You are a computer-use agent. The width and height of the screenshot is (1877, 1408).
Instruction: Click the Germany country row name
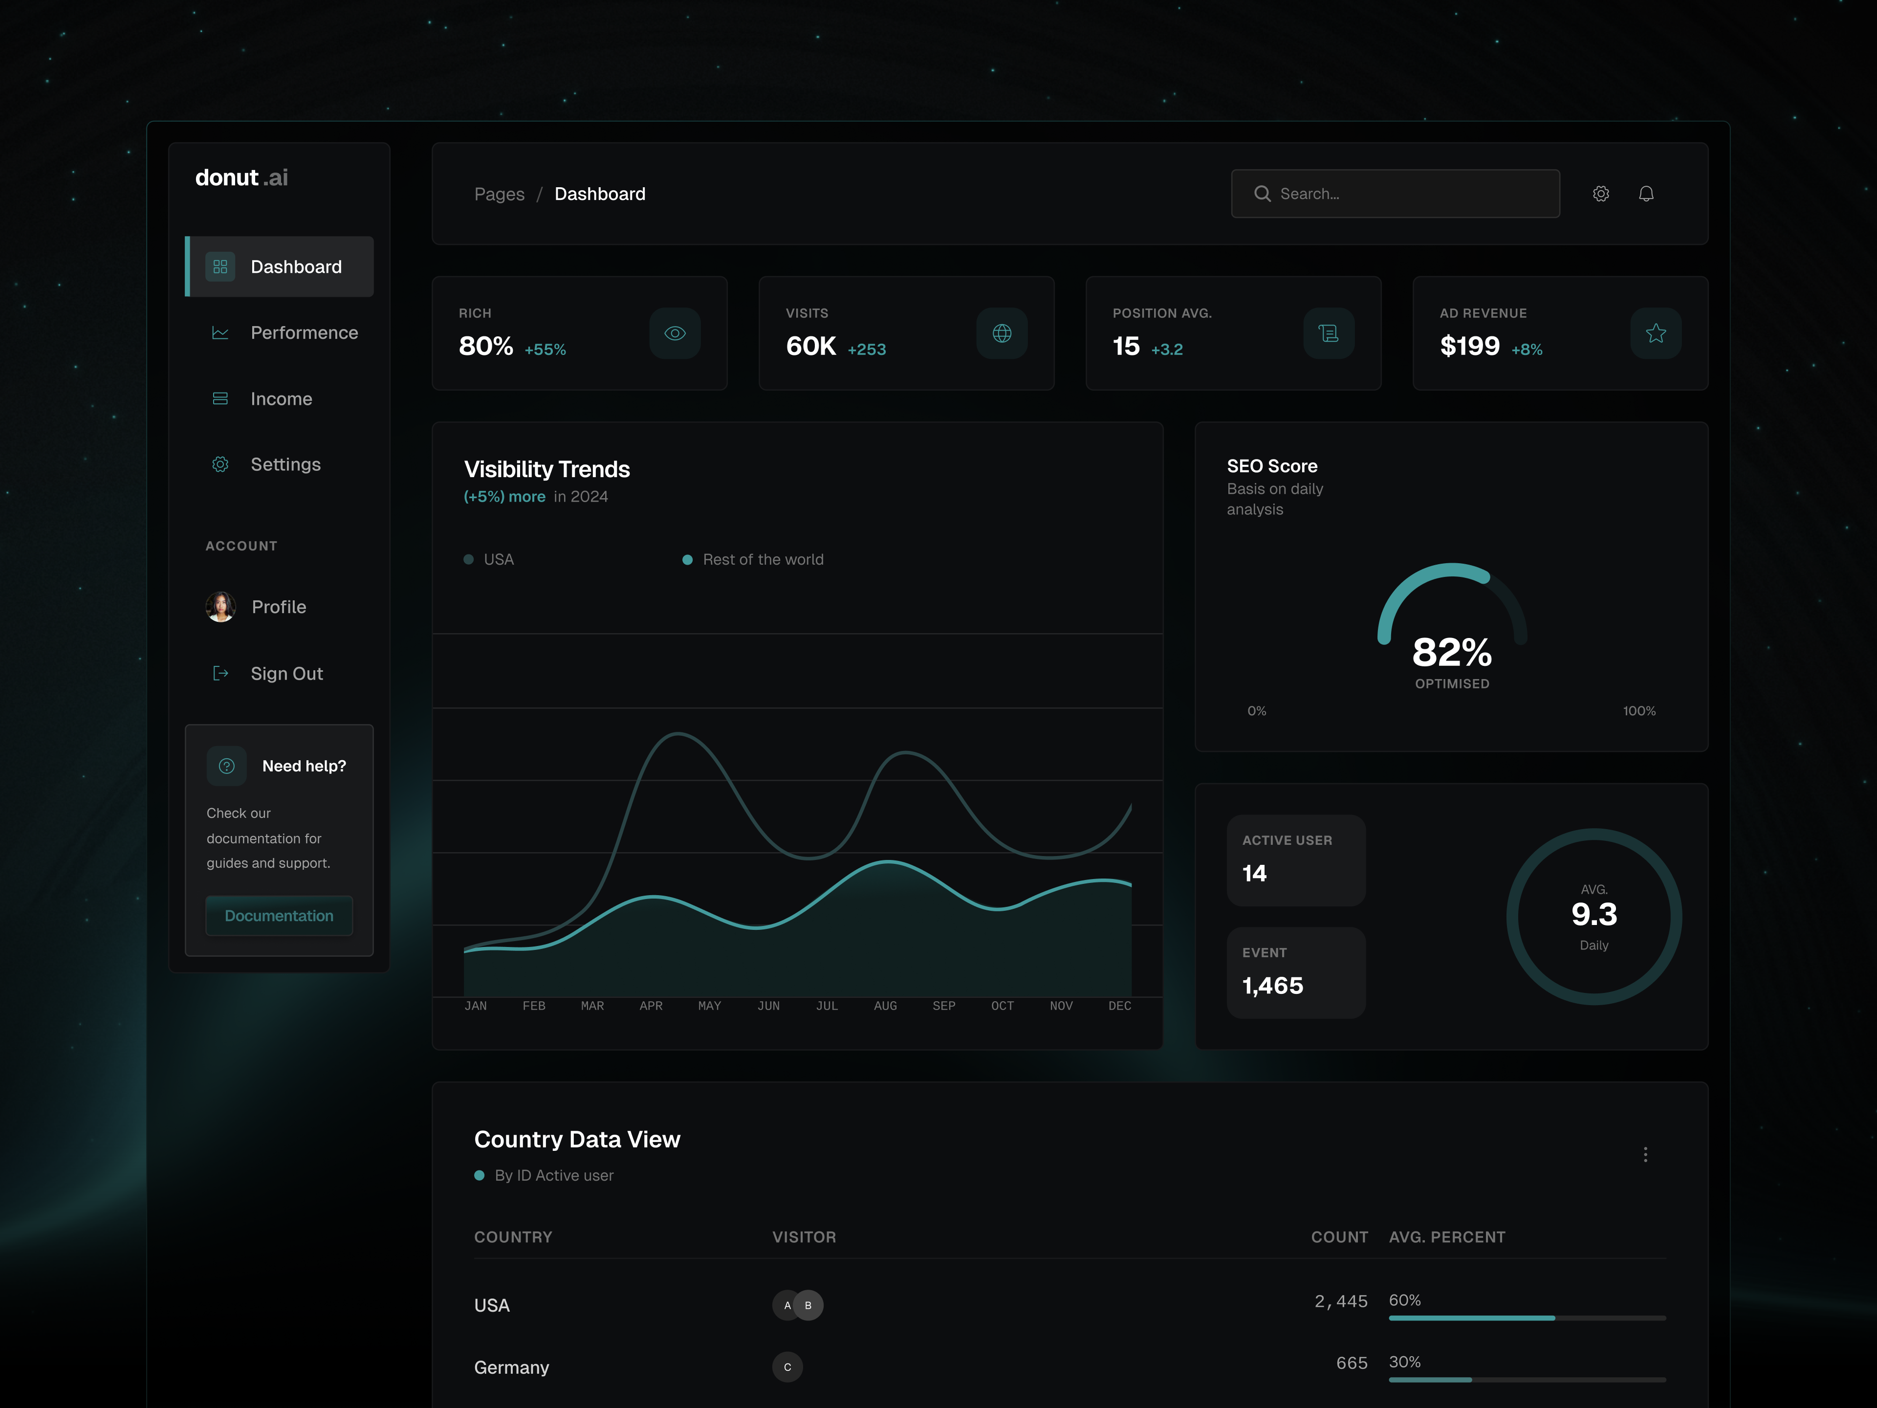pos(512,1367)
